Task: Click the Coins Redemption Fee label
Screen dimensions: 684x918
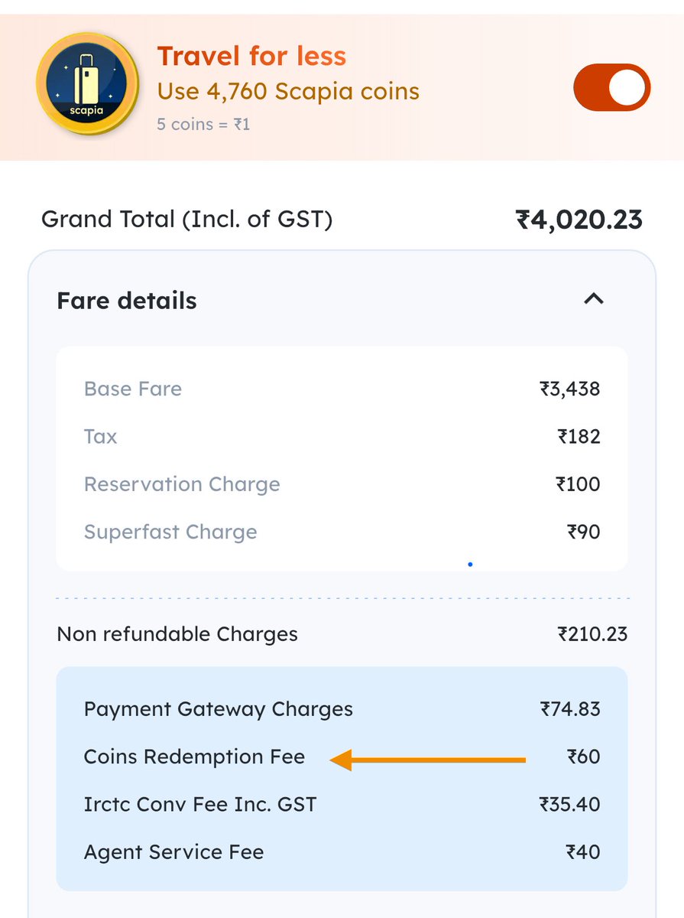Action: pos(194,757)
